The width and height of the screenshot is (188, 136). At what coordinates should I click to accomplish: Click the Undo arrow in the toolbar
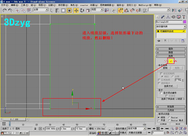(5, 10)
